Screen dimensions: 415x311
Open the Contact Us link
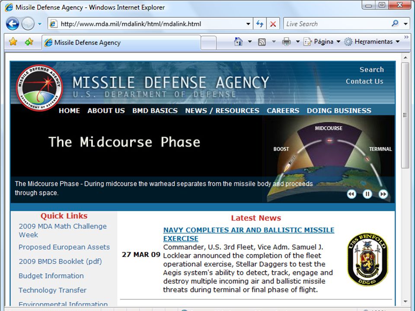[364, 81]
